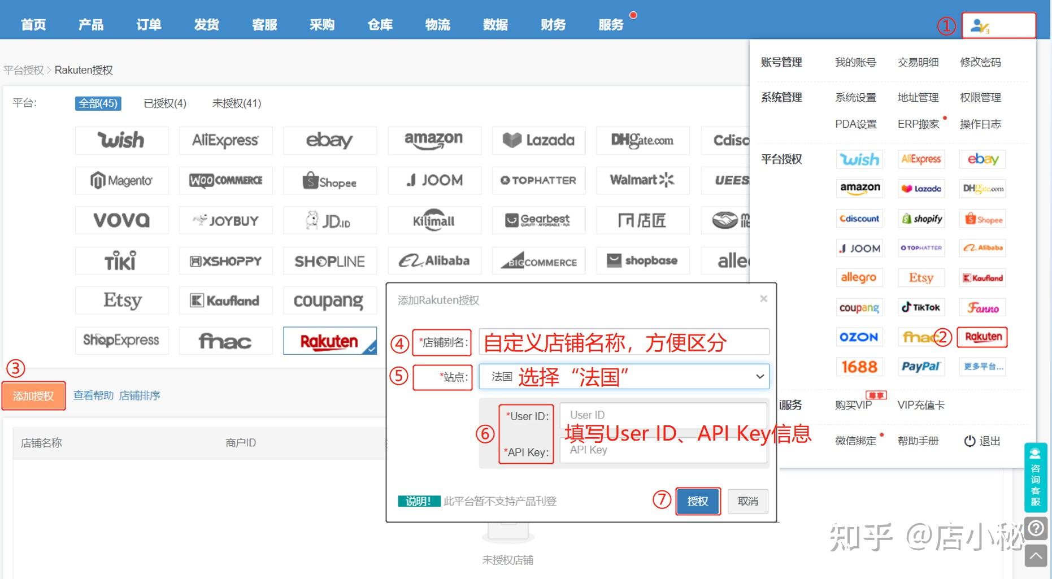Viewport: 1052px width, 579px height.
Task: Select the OZON platform icon
Action: (859, 337)
